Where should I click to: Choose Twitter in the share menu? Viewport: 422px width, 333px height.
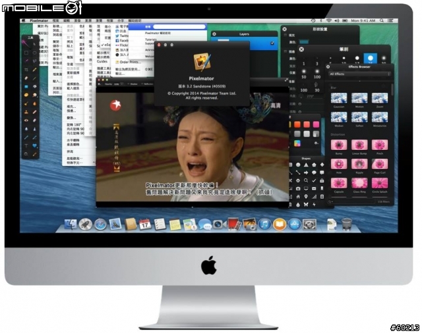click(x=122, y=36)
